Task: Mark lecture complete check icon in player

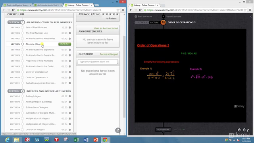Action: tap(239, 130)
